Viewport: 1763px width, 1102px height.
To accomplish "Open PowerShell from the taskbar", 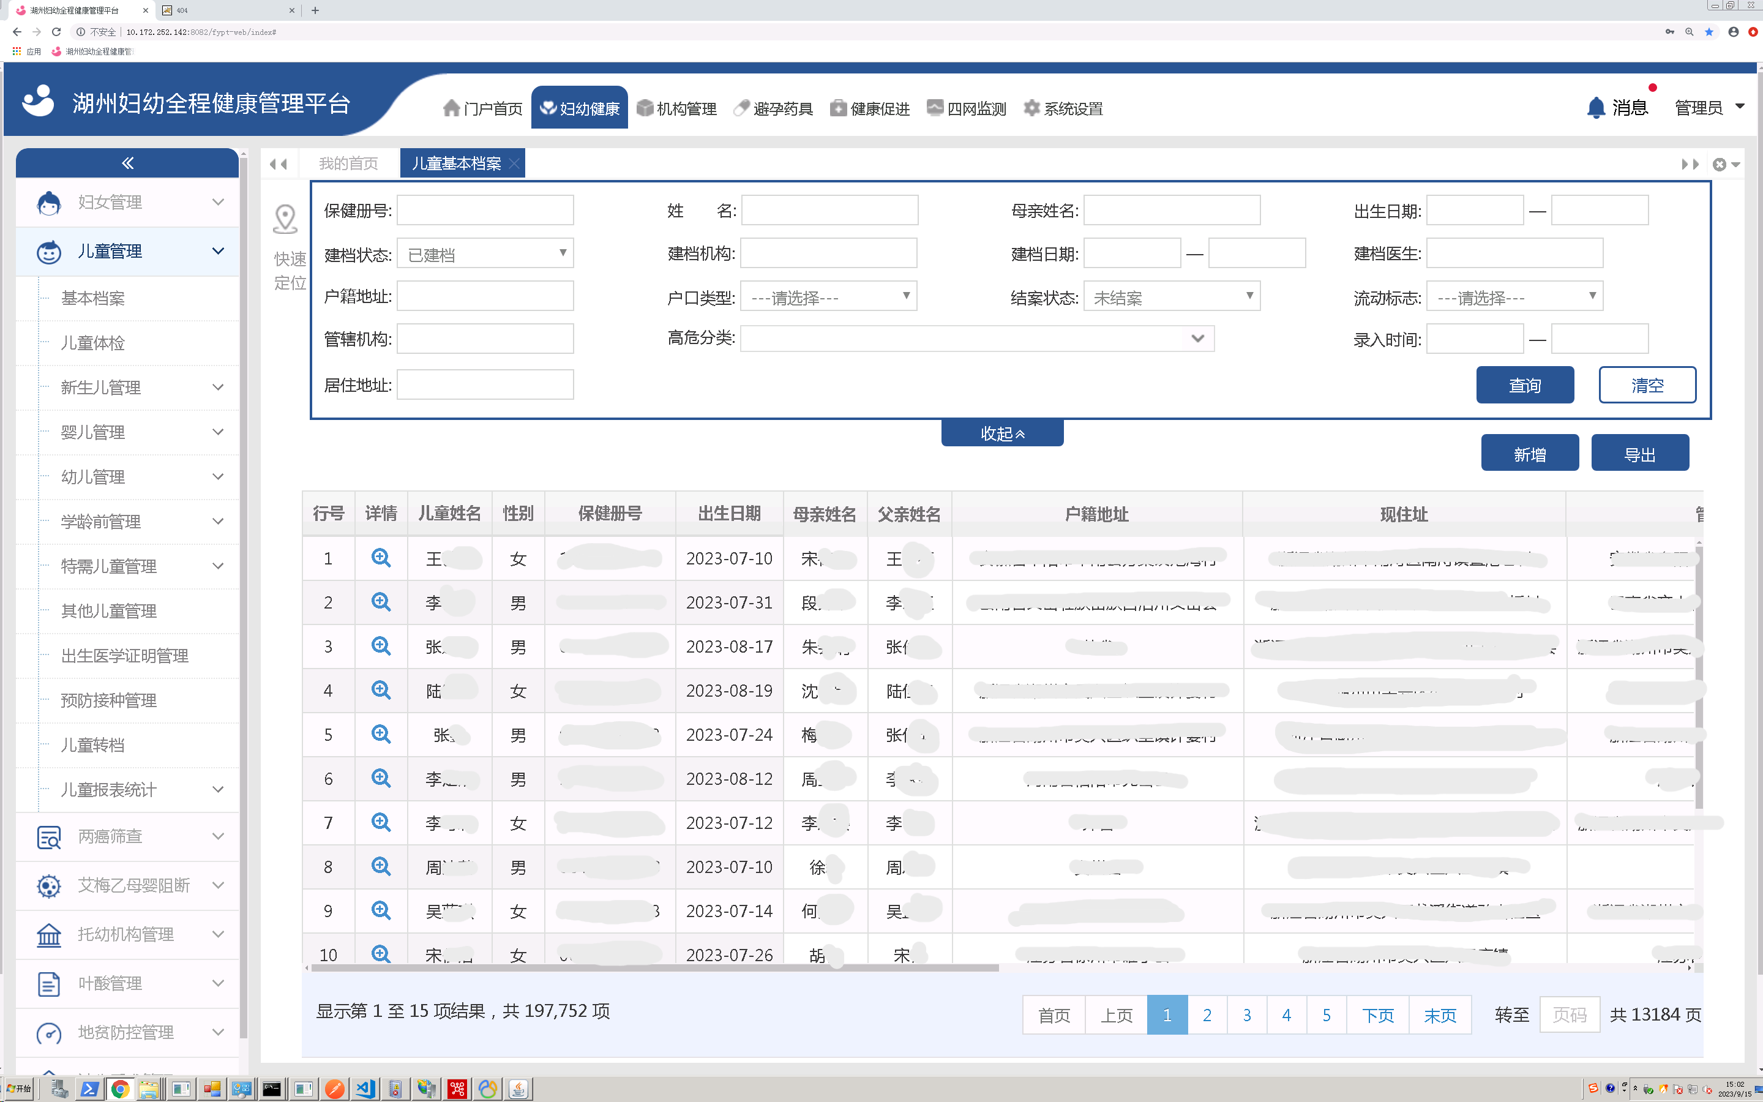I will tap(89, 1089).
